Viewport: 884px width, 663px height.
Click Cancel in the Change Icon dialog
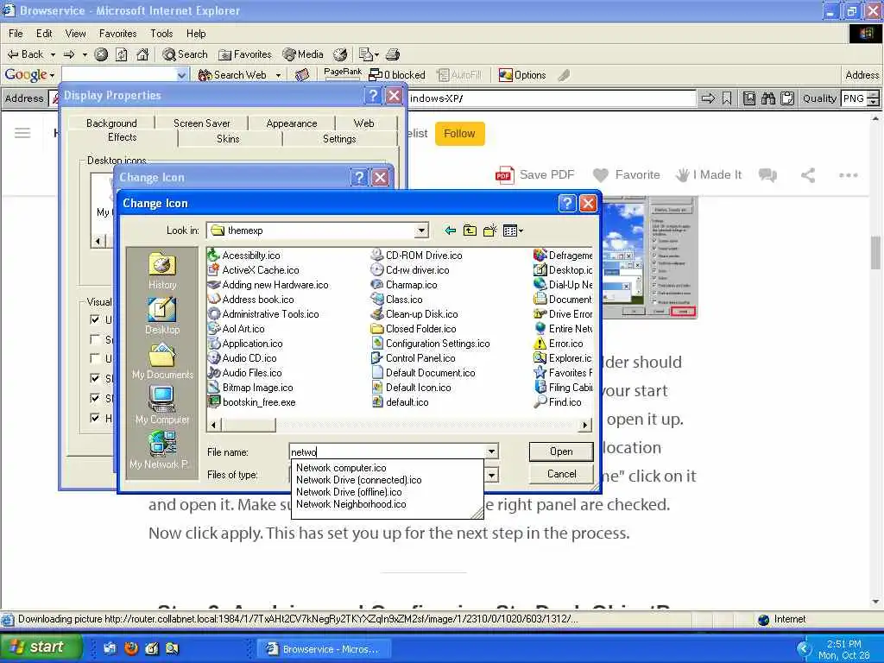[x=561, y=474]
